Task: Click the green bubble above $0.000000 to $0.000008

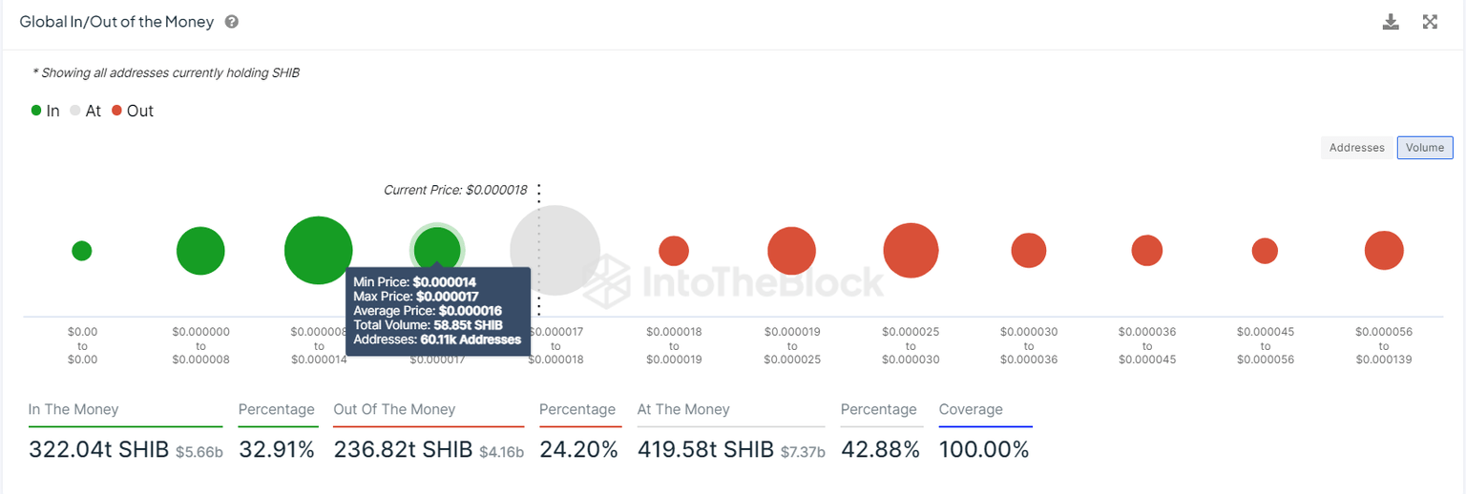Action: tap(200, 252)
